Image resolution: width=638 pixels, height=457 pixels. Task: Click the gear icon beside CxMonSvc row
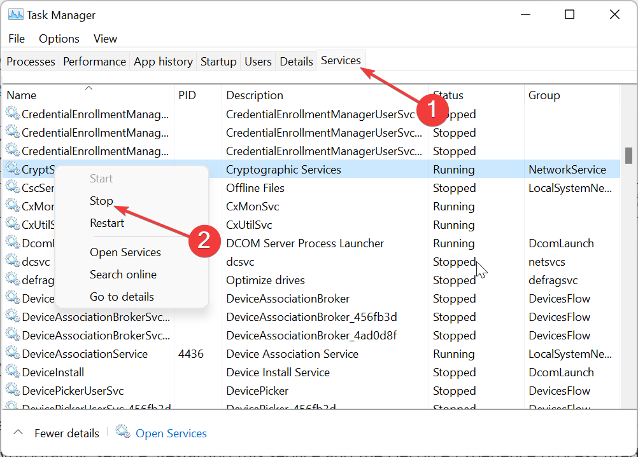pyautogui.click(x=13, y=205)
